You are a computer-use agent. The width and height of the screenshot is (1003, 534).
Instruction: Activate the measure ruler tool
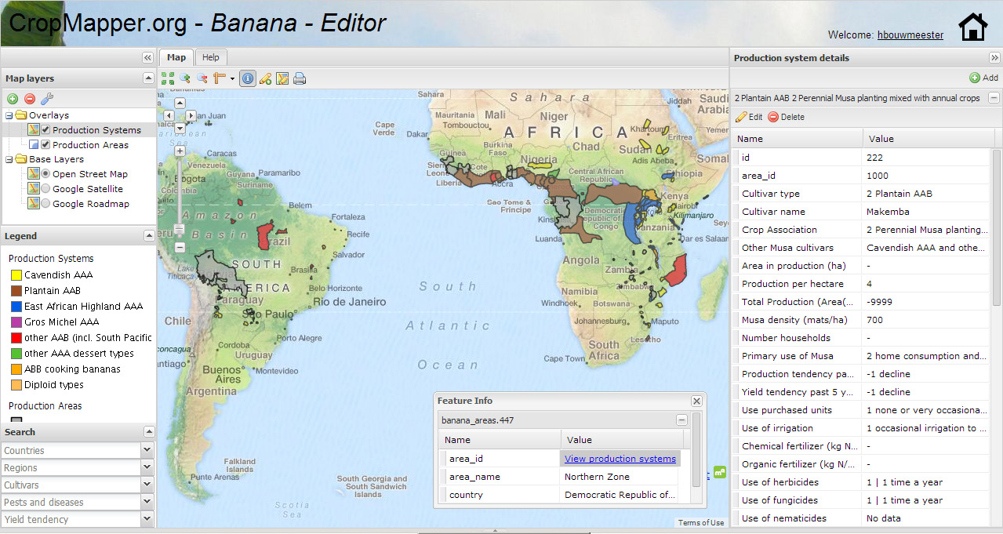219,78
